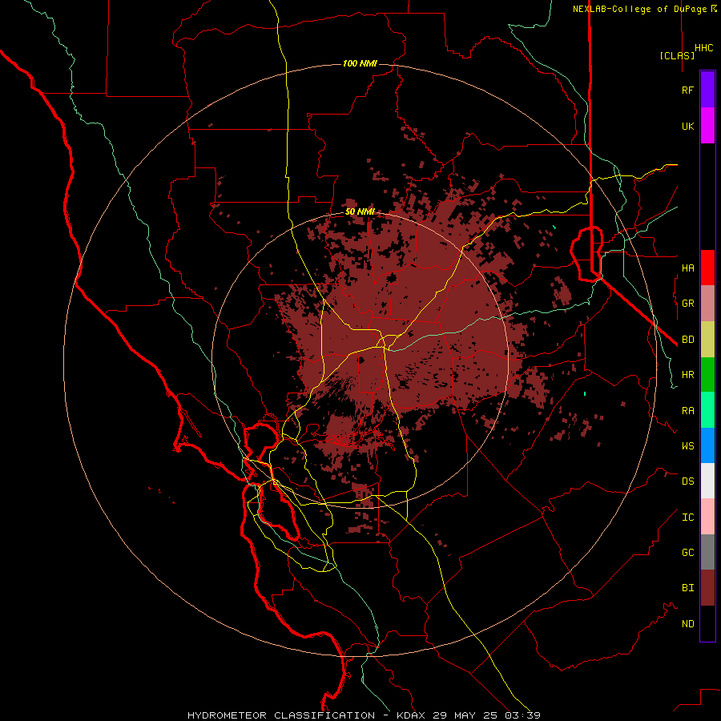The height and width of the screenshot is (721, 721).
Task: Click the GC gray legend swatch
Action: 707,552
